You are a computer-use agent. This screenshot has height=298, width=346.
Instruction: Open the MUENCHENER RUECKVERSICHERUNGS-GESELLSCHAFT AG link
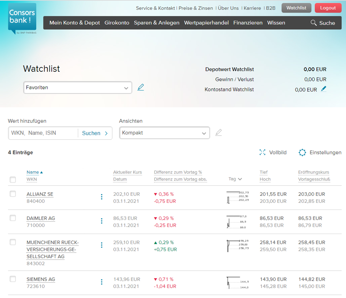(x=53, y=249)
